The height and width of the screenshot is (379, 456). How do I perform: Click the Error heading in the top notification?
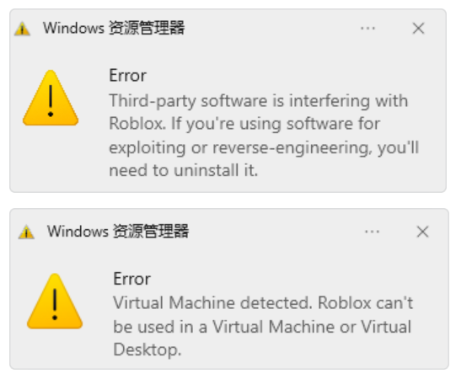[x=127, y=76]
